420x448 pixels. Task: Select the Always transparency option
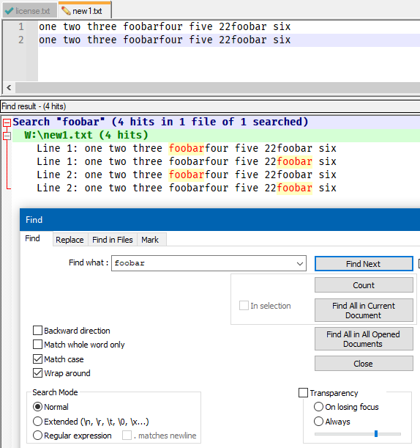pos(318,422)
